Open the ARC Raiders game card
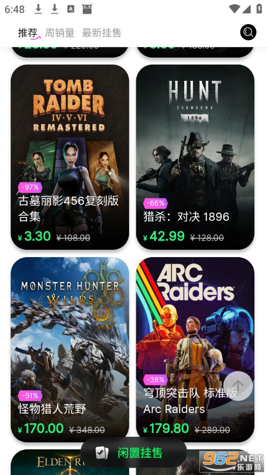This screenshot has width=267, height=475. (x=195, y=350)
